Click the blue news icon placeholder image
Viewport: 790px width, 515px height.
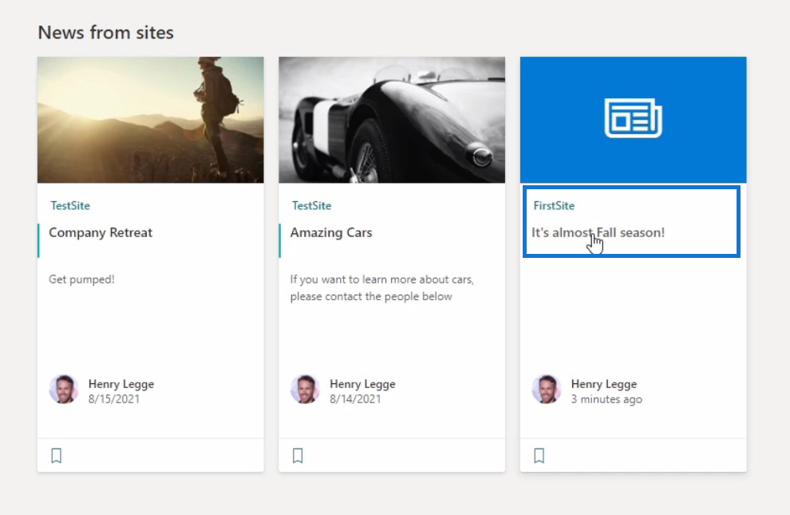pos(634,120)
